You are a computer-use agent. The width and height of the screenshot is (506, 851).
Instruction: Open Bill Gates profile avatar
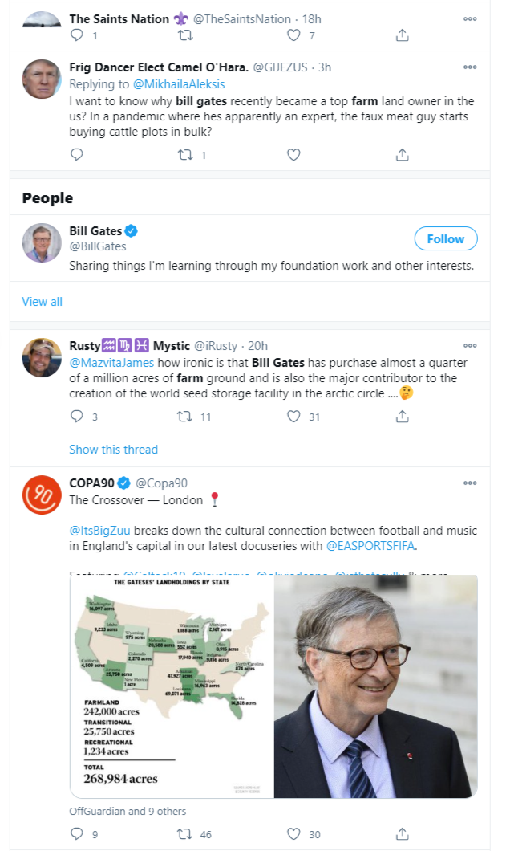pyautogui.click(x=42, y=243)
